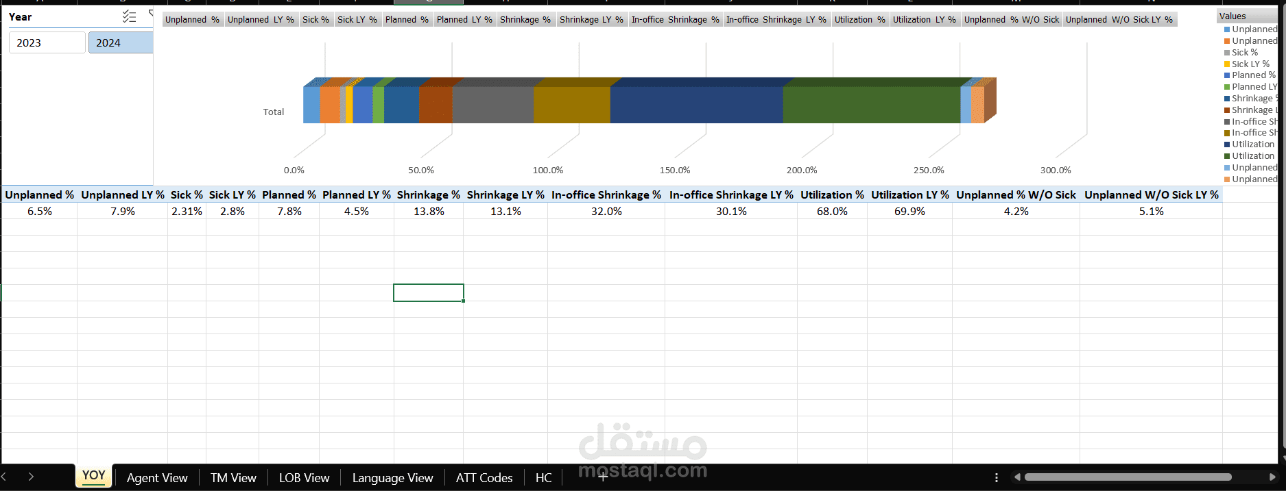Click the In-office Shrinkage LY % chart field button
Screen dimensions: 1286x491
point(776,20)
